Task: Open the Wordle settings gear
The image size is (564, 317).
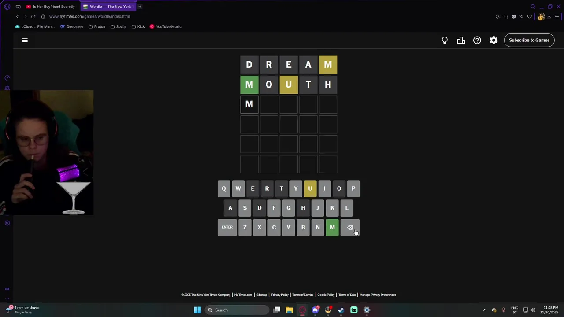Action: click(x=493, y=40)
